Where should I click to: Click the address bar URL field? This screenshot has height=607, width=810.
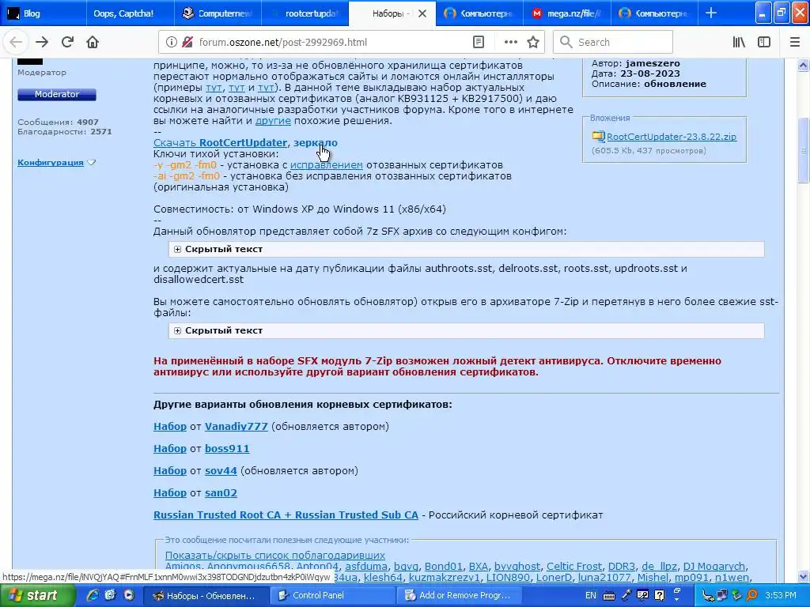pyautogui.click(x=331, y=43)
